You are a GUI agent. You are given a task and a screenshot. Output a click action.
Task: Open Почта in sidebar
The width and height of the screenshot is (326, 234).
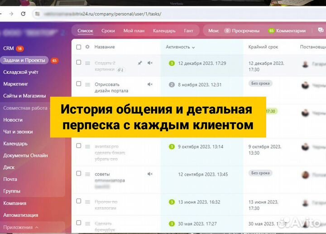point(10,179)
